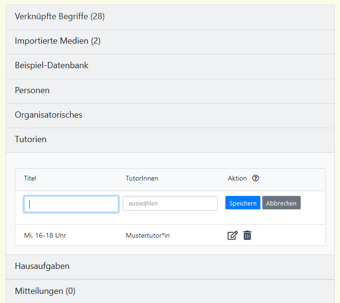Click the Aktion column header label
The image size is (340, 303).
click(x=237, y=179)
